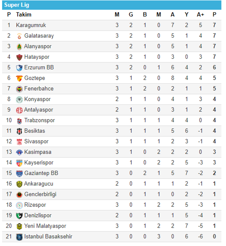The height and width of the screenshot is (246, 226).
Task: Click the Hatayspor team badge
Action: (x=19, y=57)
